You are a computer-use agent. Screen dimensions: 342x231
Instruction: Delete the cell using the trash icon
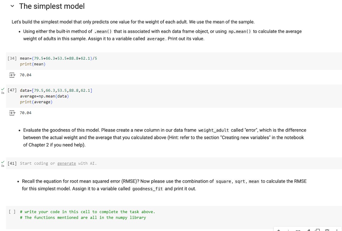tap(327, 229)
